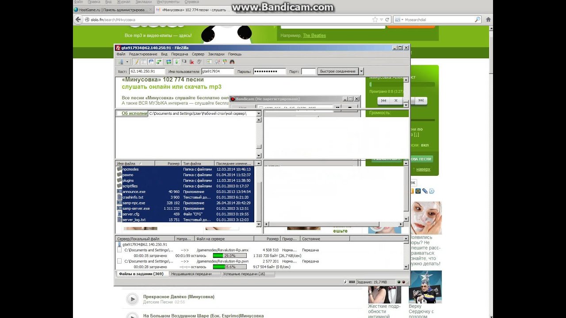
Task: Open The Beatles example link
Action: (x=314, y=35)
